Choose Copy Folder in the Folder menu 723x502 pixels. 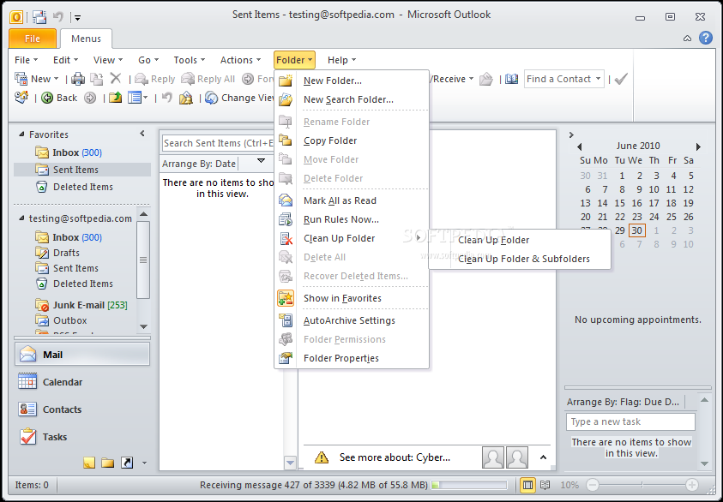[352, 140]
